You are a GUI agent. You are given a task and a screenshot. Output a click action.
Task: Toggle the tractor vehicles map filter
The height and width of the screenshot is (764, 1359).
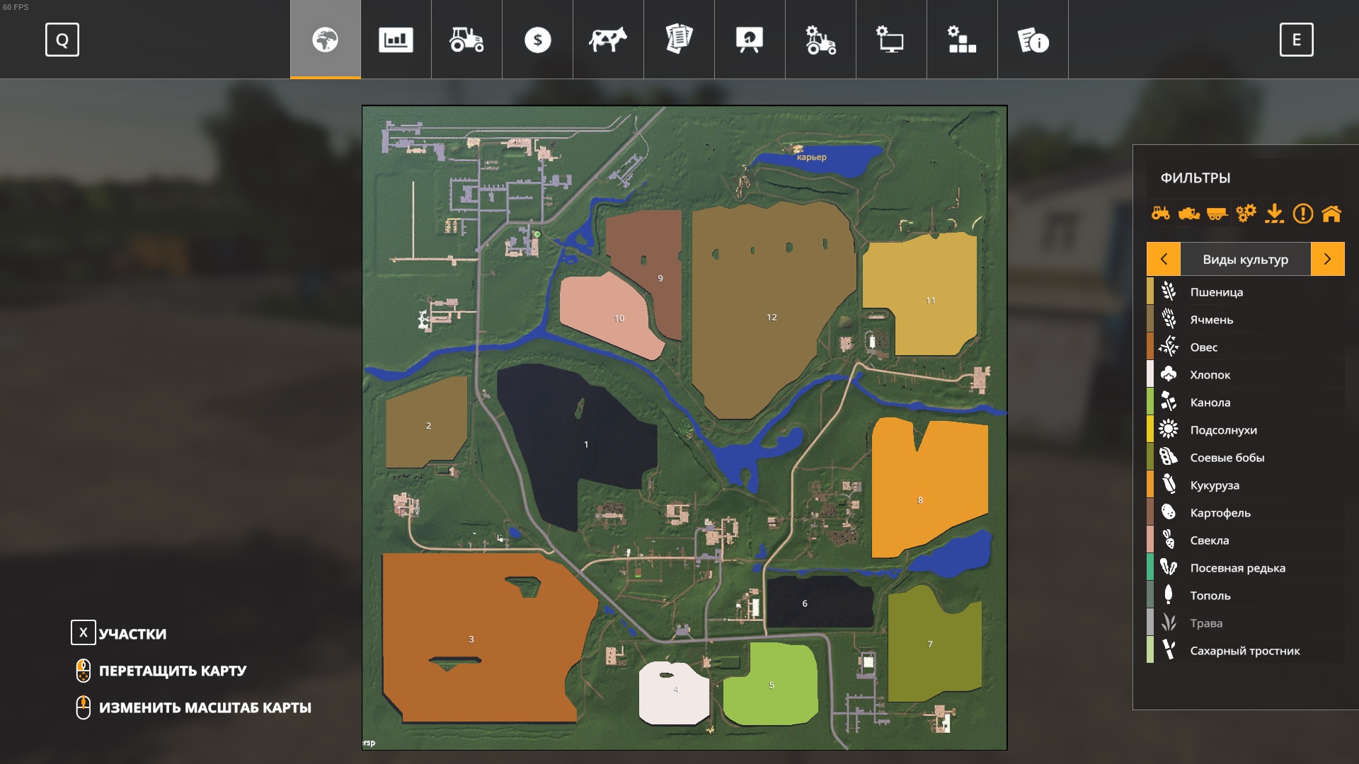1161,213
